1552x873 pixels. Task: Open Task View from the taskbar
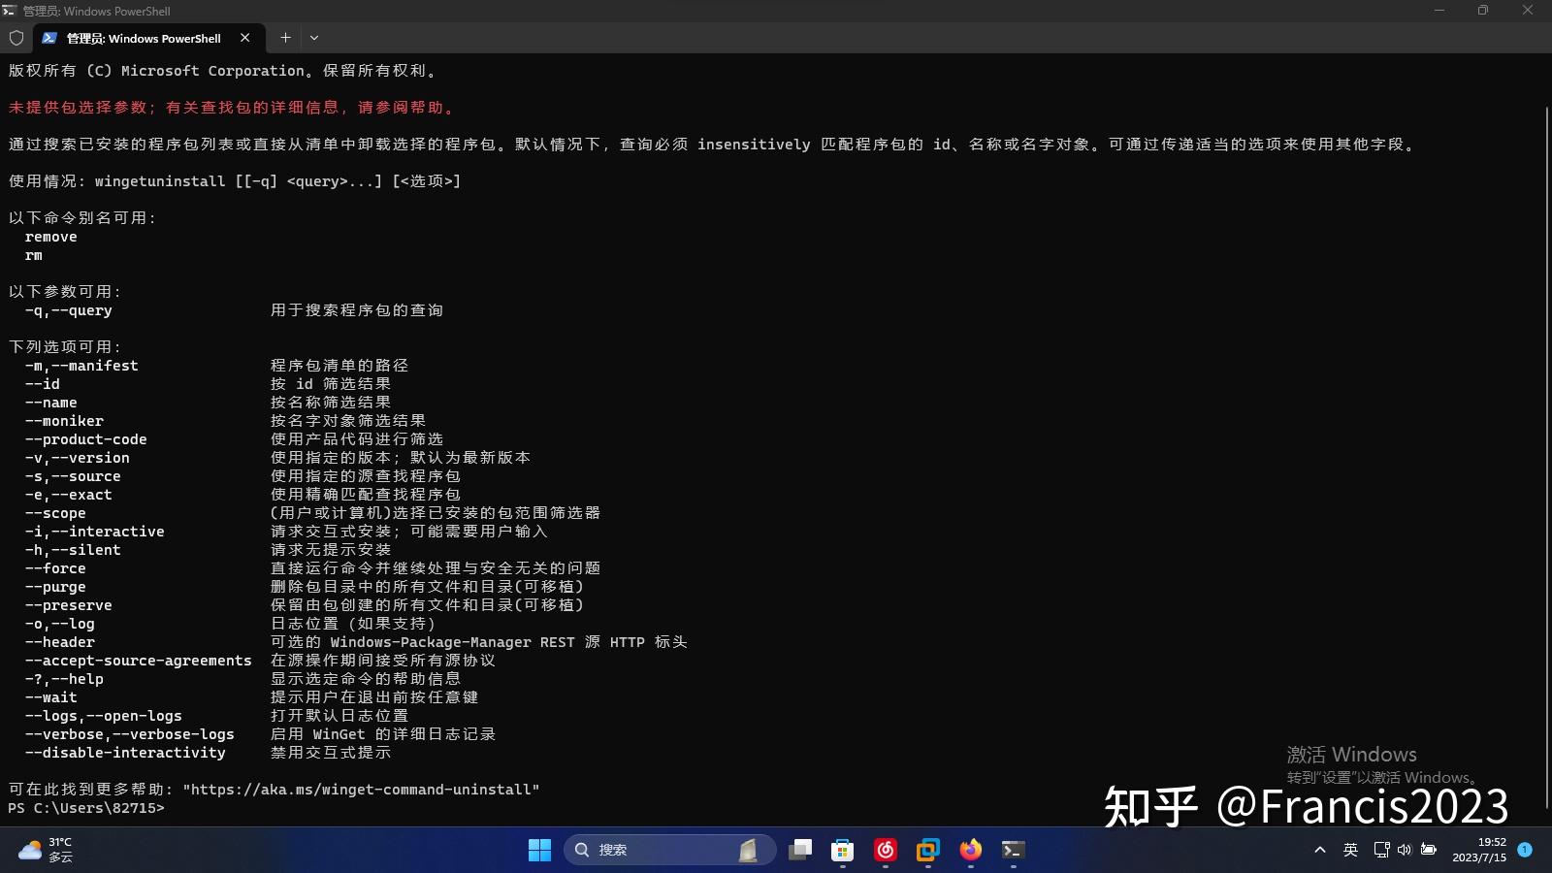click(800, 850)
